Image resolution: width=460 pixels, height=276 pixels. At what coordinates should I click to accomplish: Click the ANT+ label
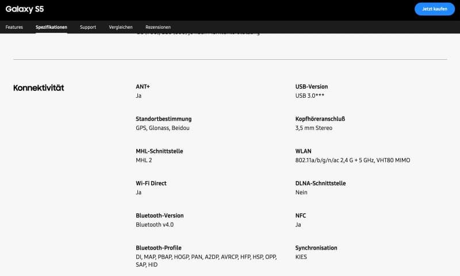pyautogui.click(x=143, y=86)
